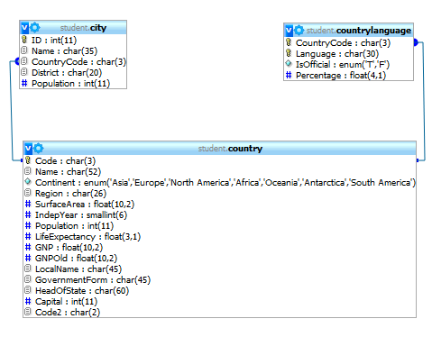The width and height of the screenshot is (432, 337).
Task: Click the gear icon on country table
Action: pos(39,148)
